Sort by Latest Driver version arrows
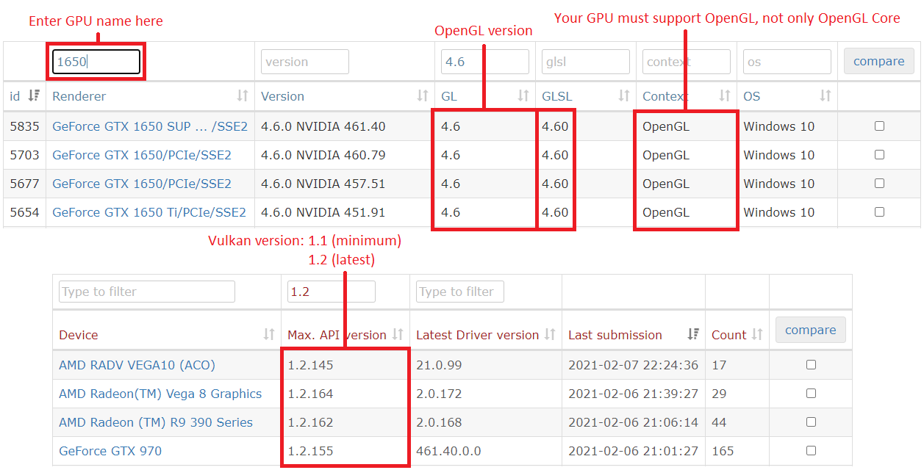The height and width of the screenshot is (470, 924). (550, 335)
